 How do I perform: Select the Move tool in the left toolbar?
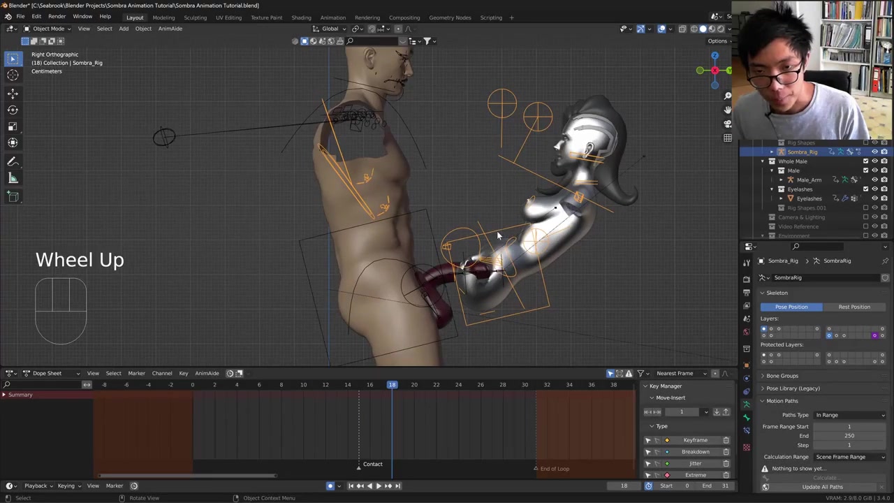tap(13, 93)
